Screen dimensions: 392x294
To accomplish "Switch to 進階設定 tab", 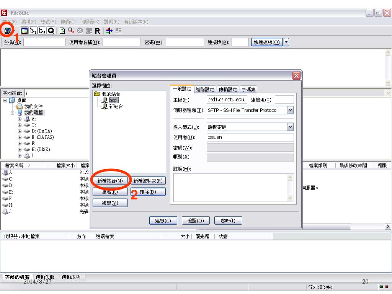I will coord(205,90).
